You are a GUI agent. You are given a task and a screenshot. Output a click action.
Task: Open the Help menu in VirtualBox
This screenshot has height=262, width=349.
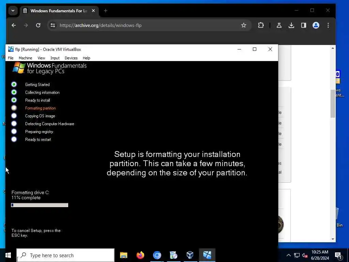[86, 58]
